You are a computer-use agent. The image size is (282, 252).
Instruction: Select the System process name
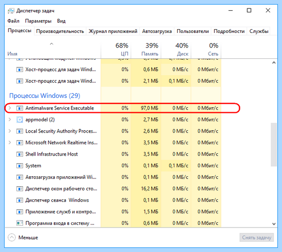coord(33,165)
